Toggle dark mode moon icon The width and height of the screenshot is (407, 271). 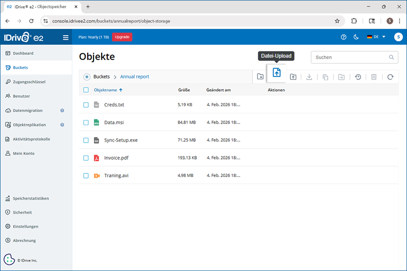tap(356, 37)
